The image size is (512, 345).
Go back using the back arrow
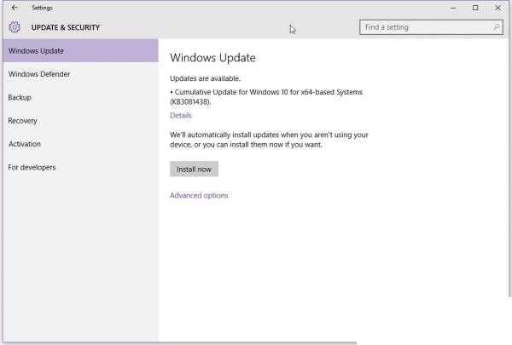coord(15,8)
